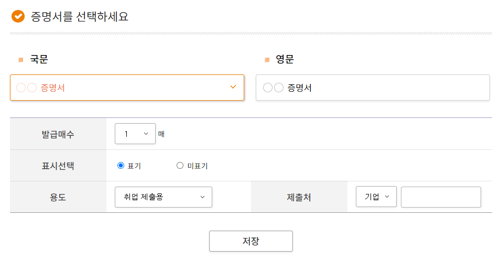Click the 영문 section label
The width and height of the screenshot is (501, 271).
(285, 59)
